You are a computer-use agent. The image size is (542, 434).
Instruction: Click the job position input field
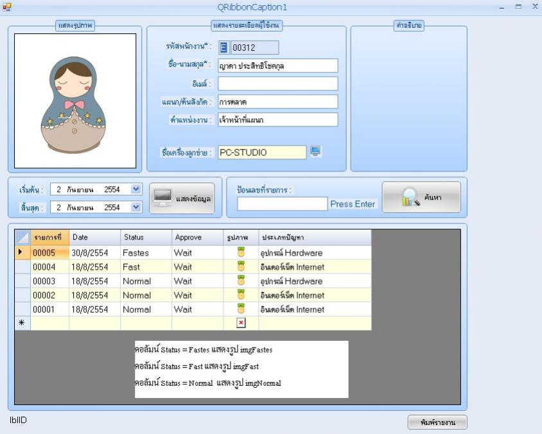coord(278,119)
